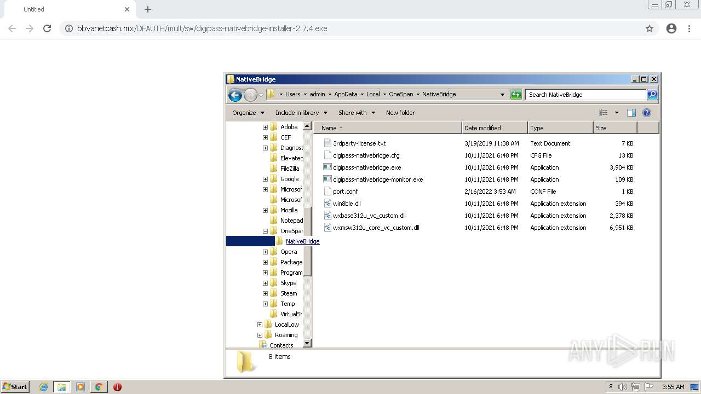Image resolution: width=701 pixels, height=394 pixels.
Task: Expand the Roaming folder tree node
Action: pos(260,335)
